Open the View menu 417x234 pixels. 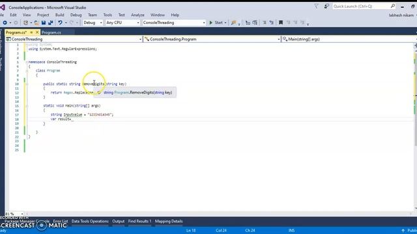coord(27,15)
